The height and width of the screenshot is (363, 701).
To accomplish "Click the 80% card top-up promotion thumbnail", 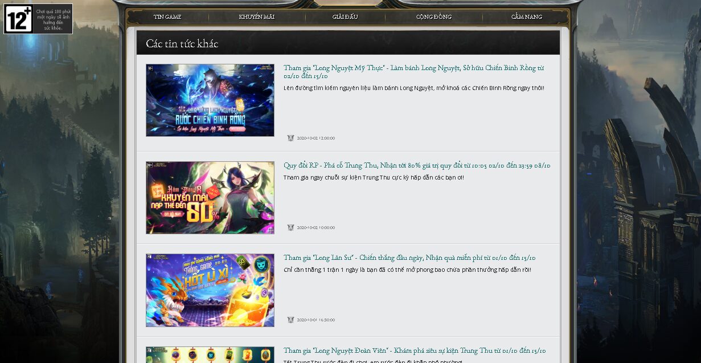I will pos(210,198).
